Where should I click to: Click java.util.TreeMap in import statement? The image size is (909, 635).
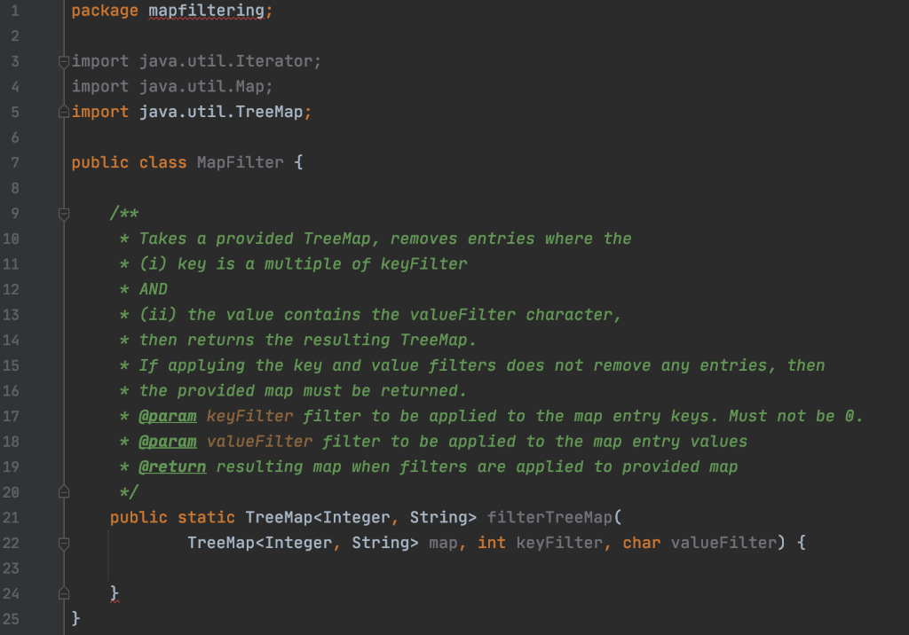[x=221, y=111]
